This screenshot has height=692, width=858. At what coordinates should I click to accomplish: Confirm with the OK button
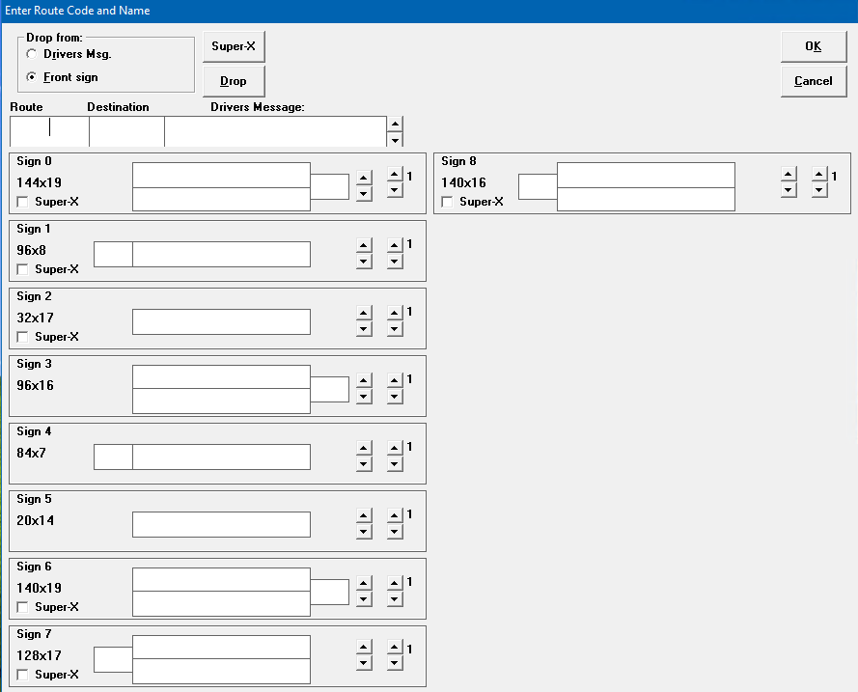click(813, 46)
